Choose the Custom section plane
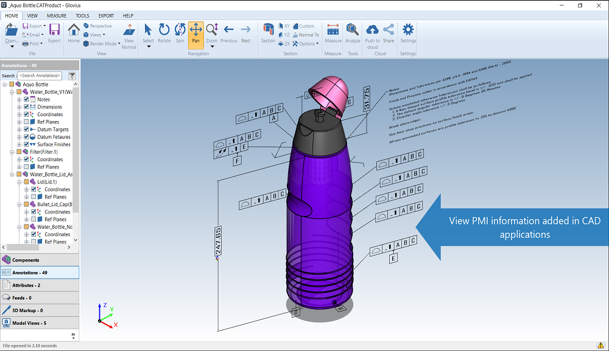 pyautogui.click(x=303, y=26)
